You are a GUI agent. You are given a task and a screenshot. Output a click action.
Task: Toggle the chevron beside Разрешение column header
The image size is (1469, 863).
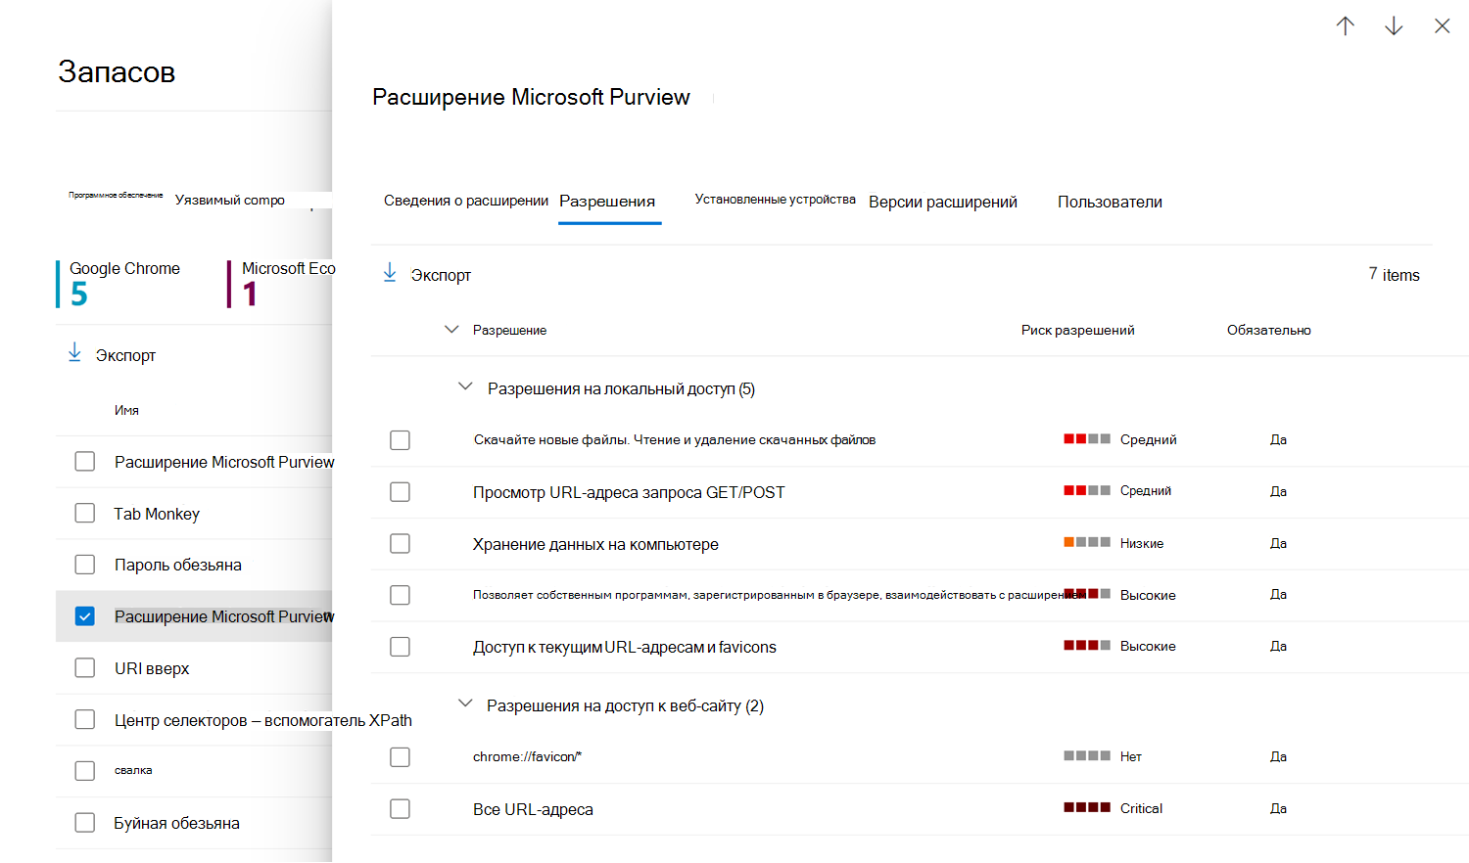(x=451, y=330)
